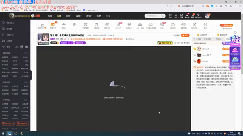This screenshot has width=243, height=136.
Task: Open the browser hamburger menu
Action: (240, 6)
